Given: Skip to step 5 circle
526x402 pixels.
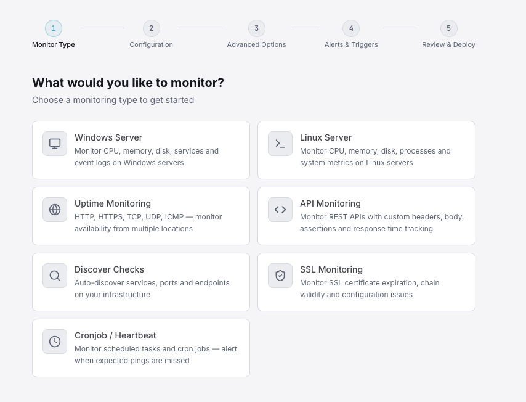Looking at the screenshot, I should point(448,28).
